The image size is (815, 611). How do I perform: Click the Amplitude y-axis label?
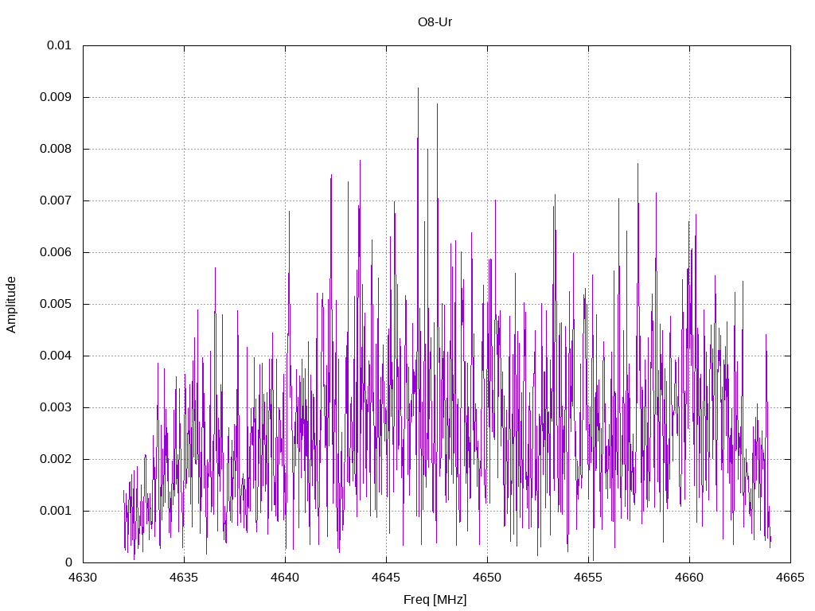pyautogui.click(x=11, y=305)
